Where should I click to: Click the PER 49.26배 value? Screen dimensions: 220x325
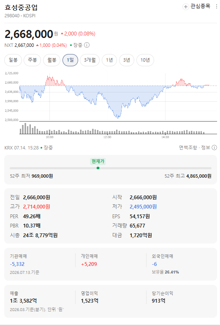[x=32, y=217]
